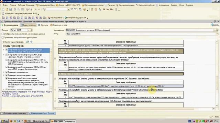Click the M memory button
This screenshot has width=220, height=123.
104,9
